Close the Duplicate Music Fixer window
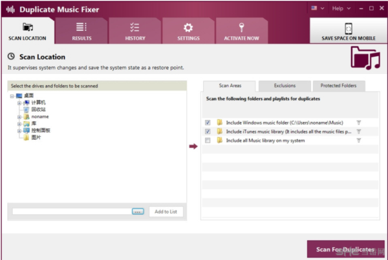 tap(382, 8)
